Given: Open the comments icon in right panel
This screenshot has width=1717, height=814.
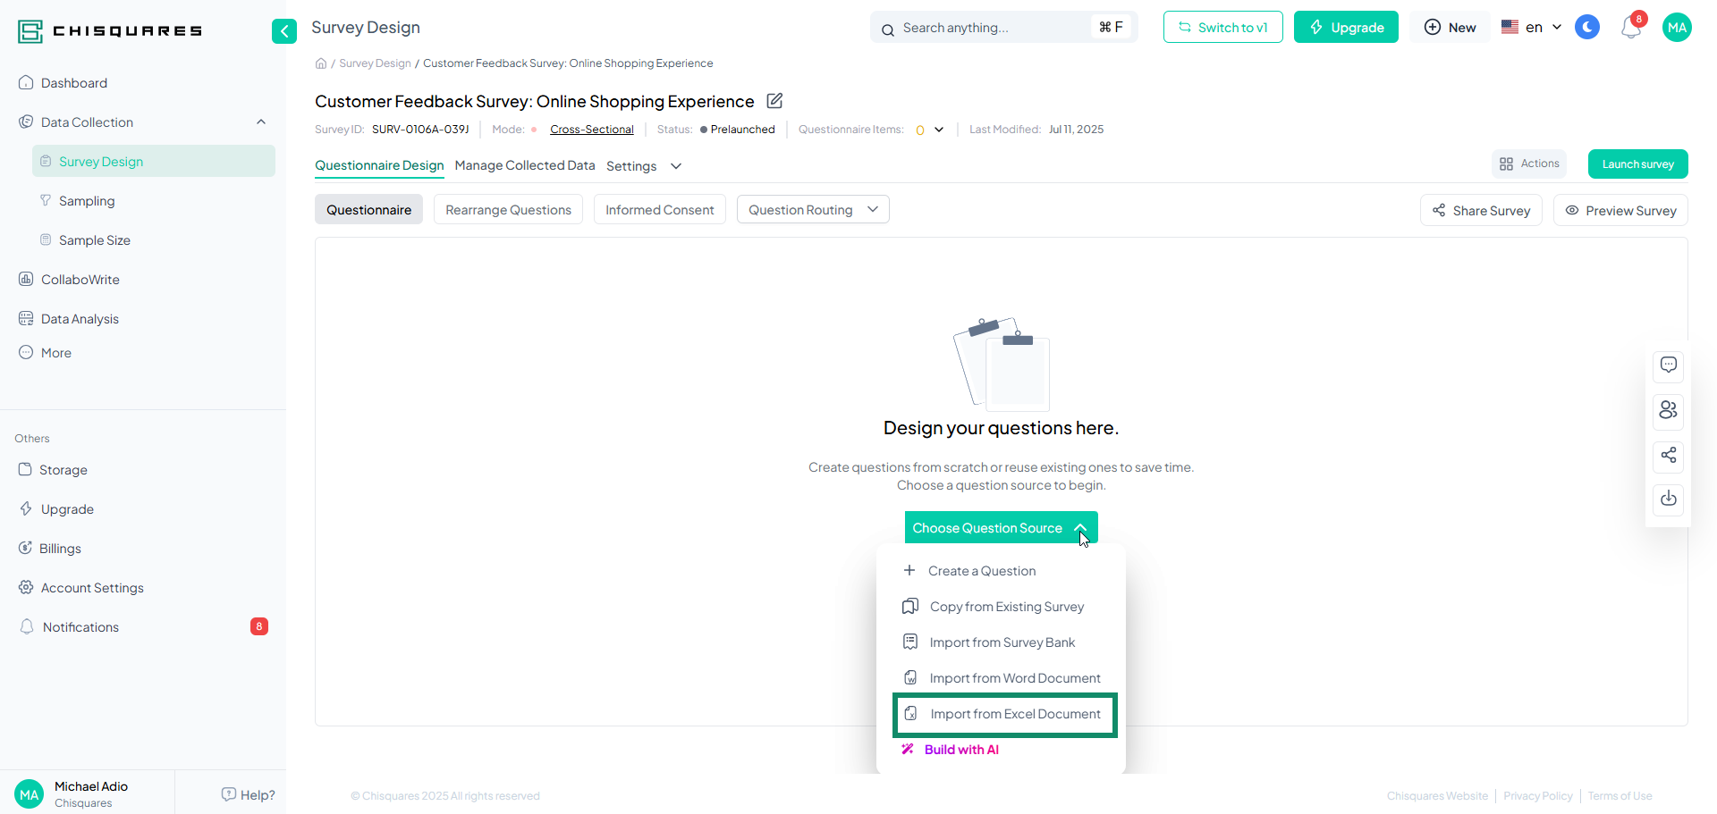Looking at the screenshot, I should (1668, 365).
